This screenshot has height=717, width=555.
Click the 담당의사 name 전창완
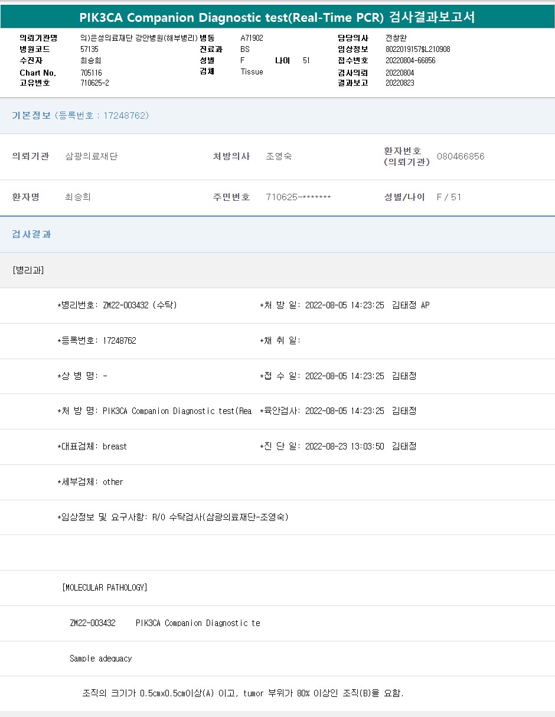click(396, 38)
